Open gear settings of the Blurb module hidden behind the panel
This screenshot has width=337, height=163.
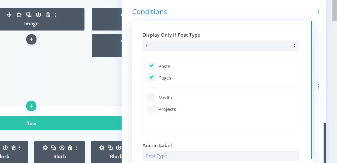pos(102,147)
